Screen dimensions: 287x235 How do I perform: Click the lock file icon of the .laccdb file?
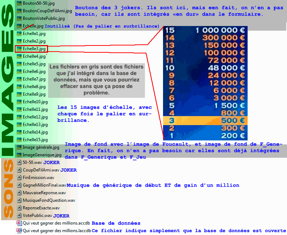click(19, 231)
